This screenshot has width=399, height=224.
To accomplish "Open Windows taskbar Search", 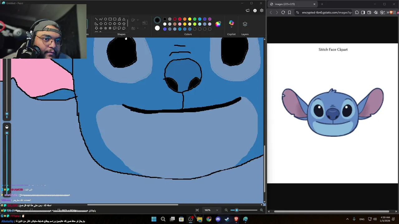I will point(163,219).
